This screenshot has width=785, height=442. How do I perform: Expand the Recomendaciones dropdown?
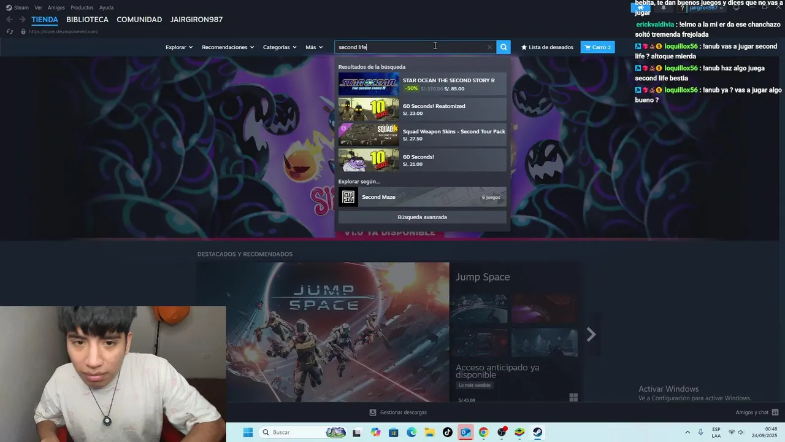(228, 47)
